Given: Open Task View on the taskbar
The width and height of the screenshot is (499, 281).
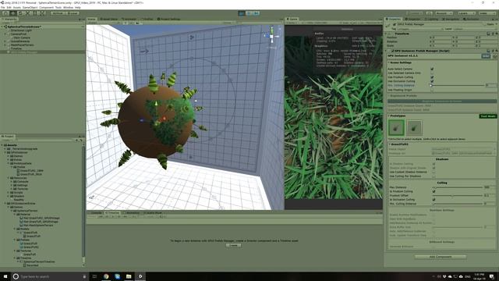Looking at the screenshot, I should coord(94,276).
